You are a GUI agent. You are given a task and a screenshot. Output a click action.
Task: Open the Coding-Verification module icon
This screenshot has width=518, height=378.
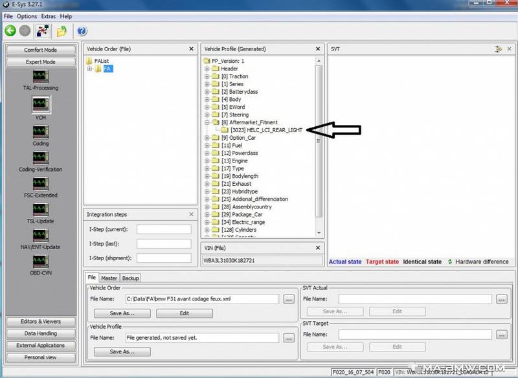[41, 158]
